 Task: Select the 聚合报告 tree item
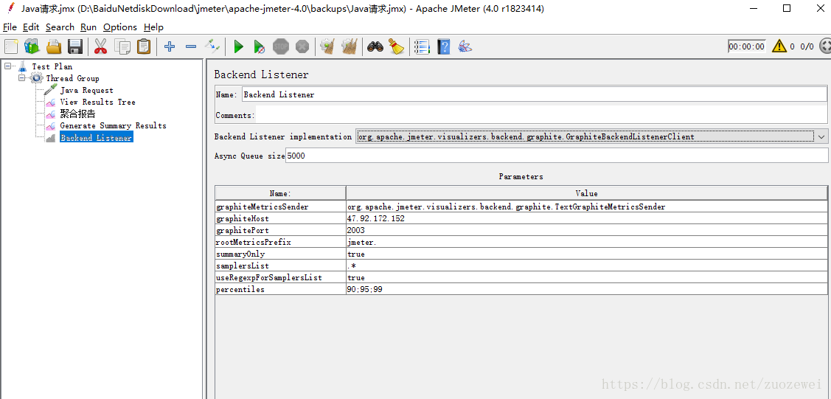[77, 114]
